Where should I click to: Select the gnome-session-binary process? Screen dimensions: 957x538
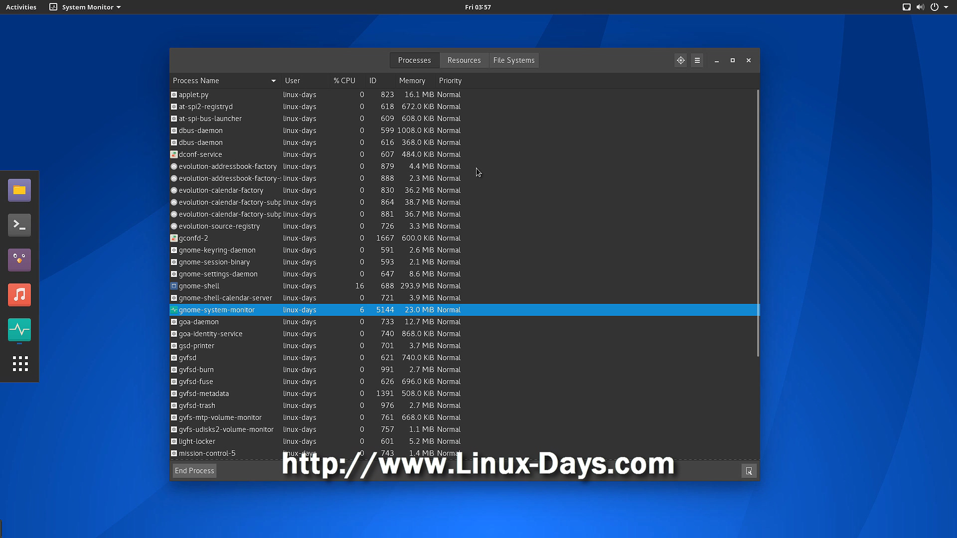pos(464,262)
